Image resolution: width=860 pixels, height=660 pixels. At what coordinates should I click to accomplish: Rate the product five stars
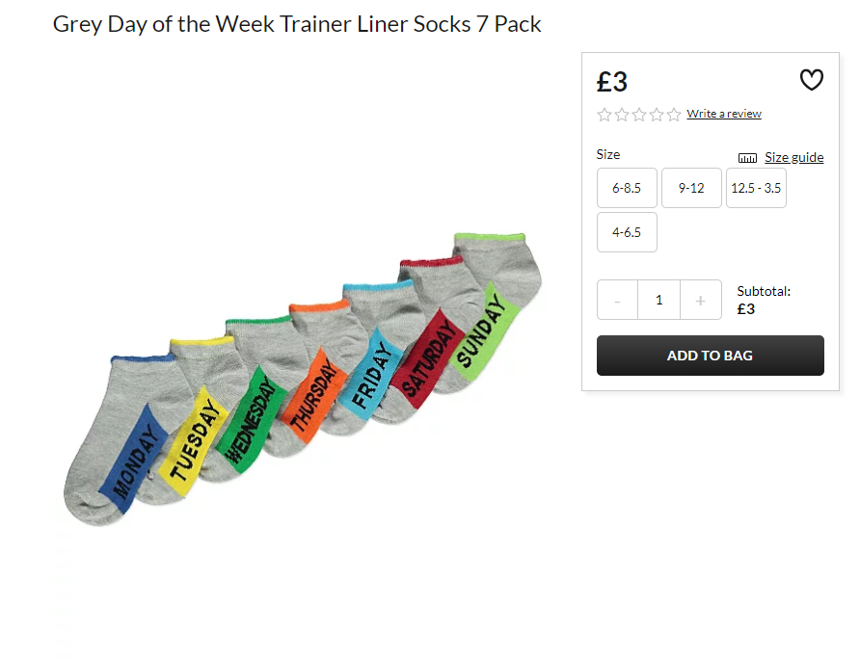coord(674,115)
